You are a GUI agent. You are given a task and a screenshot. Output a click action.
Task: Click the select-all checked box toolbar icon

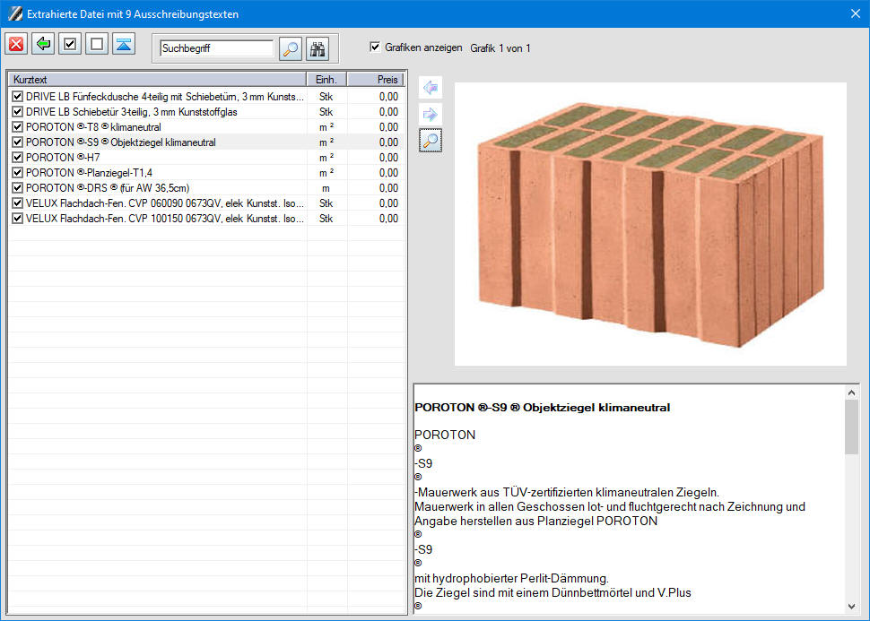coord(70,44)
